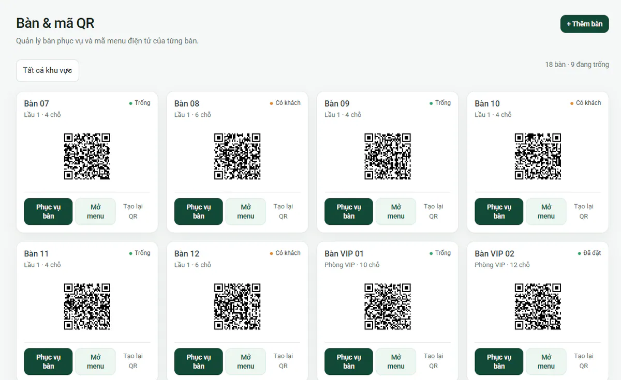Click the QR code of Bàn 12
The width and height of the screenshot is (621, 380).
[x=238, y=306]
